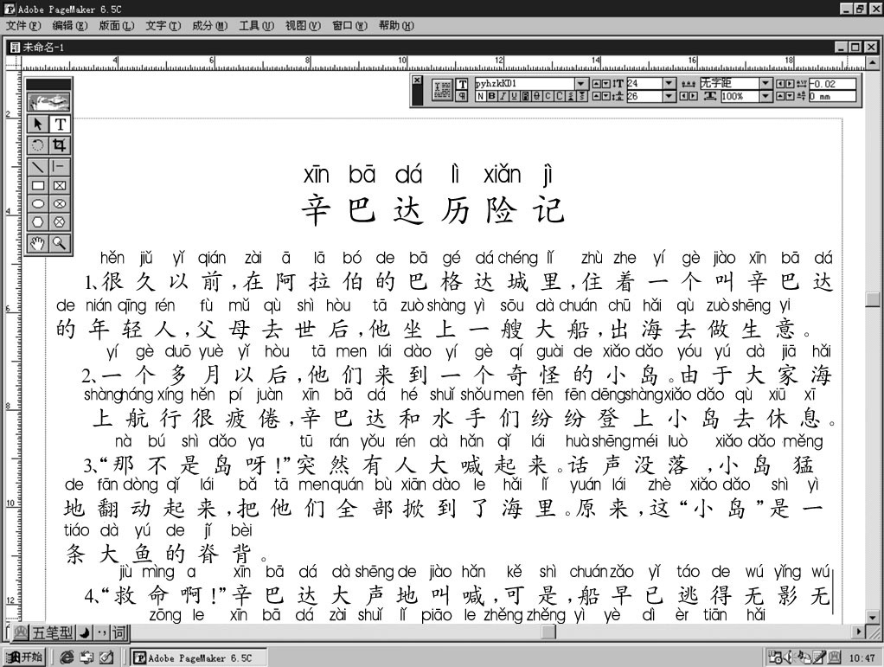
Task: Open the 窗口 (Window) menu
Action: tap(349, 25)
